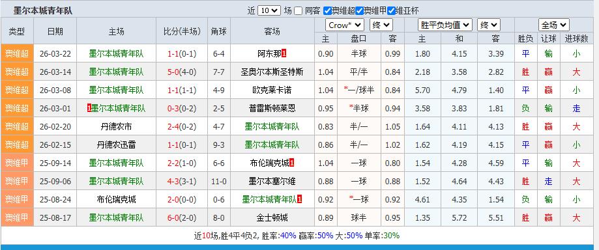
Task: Click 走 handicap result in the 25-09-06 row
Action: [x=549, y=182]
